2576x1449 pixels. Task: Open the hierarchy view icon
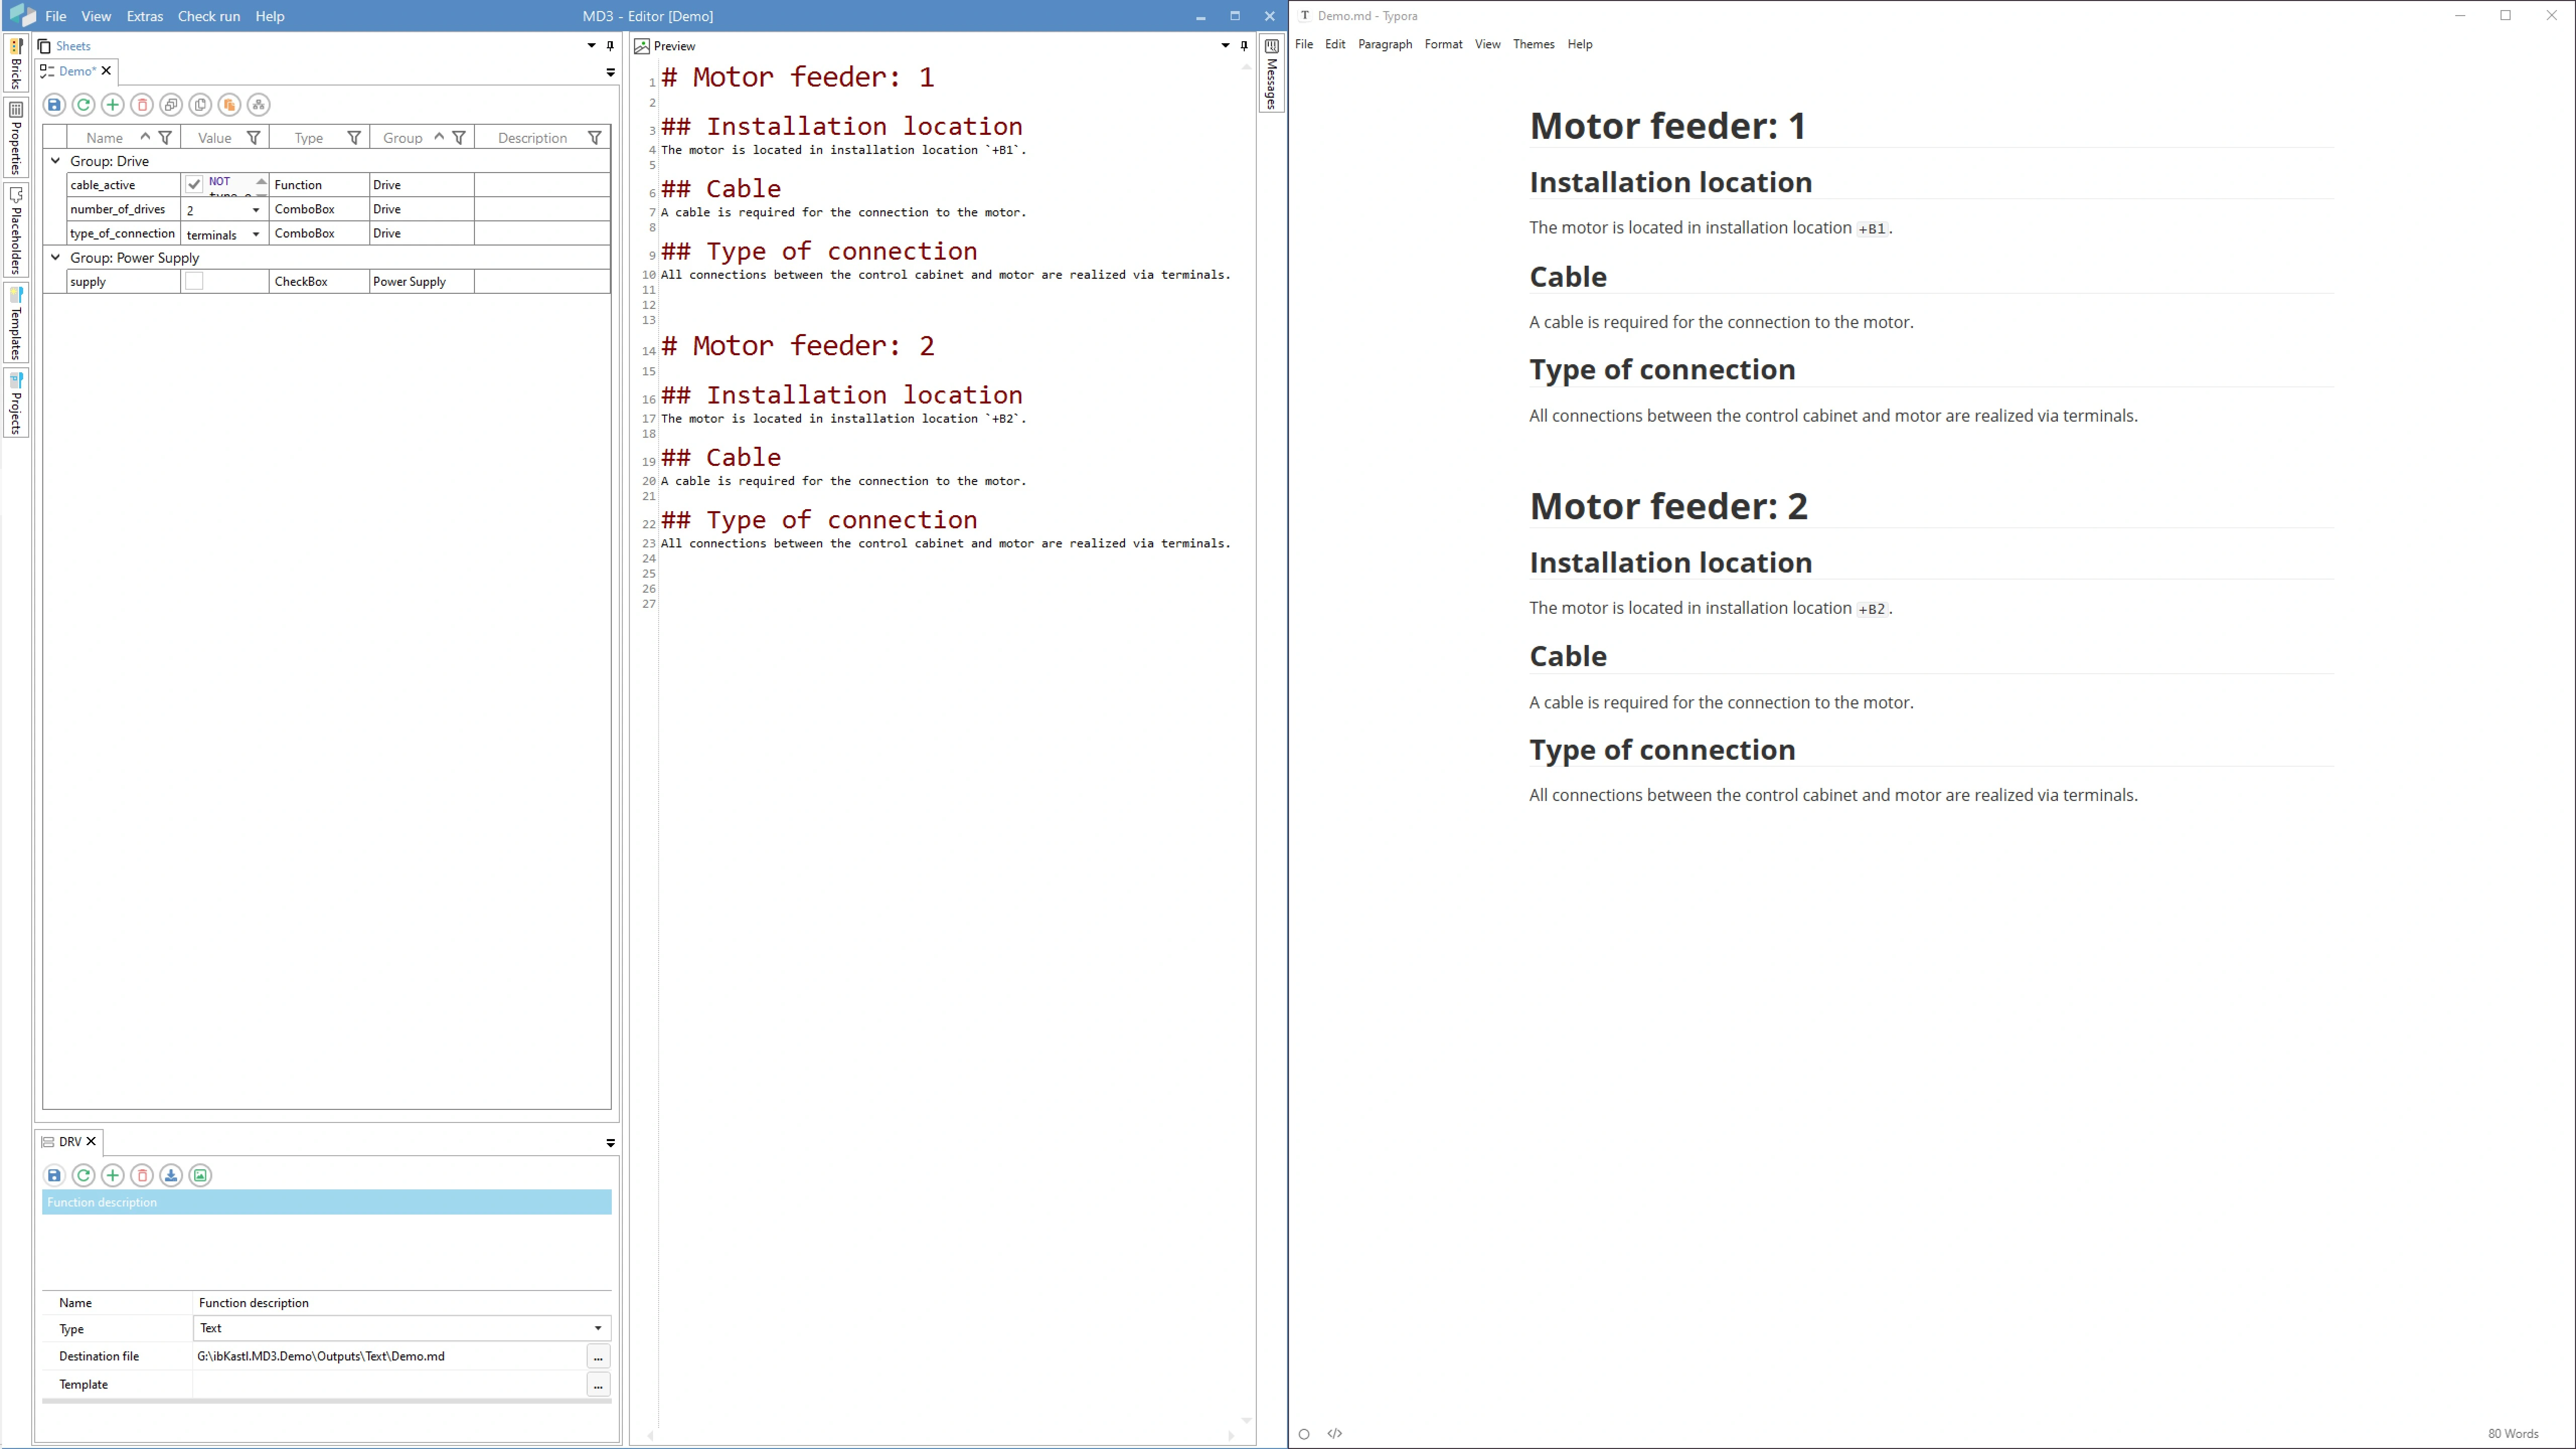(258, 105)
